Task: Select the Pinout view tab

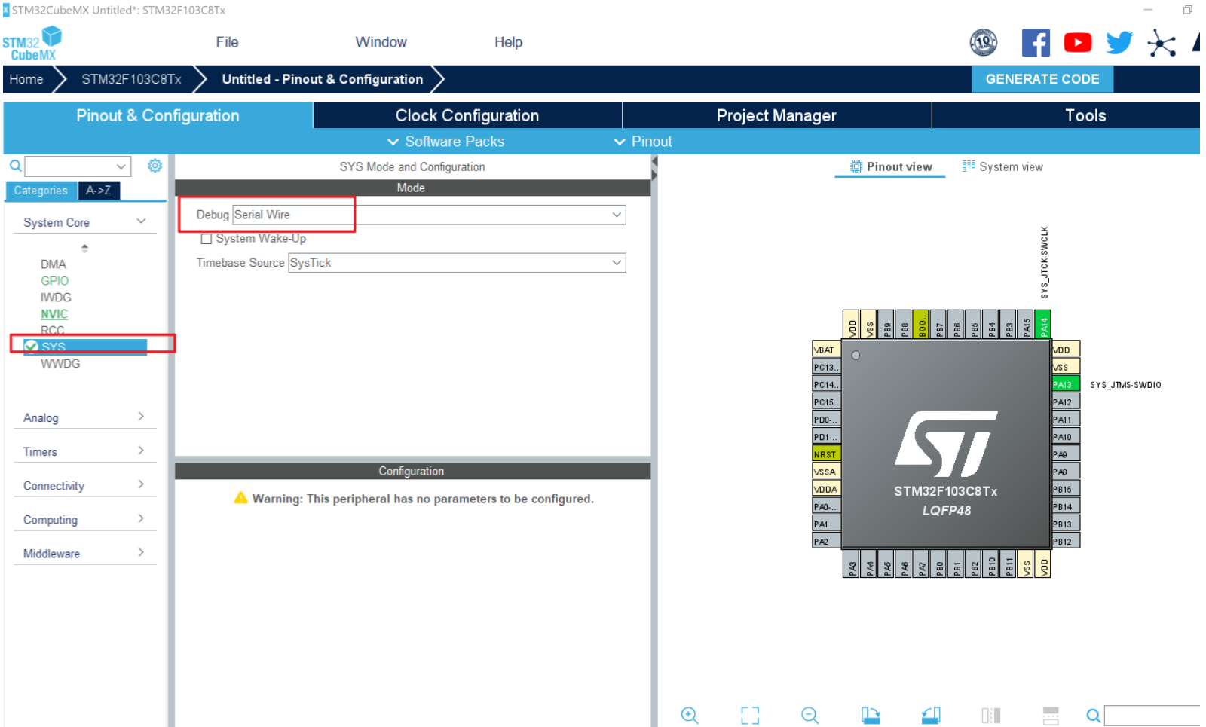Action: [891, 166]
